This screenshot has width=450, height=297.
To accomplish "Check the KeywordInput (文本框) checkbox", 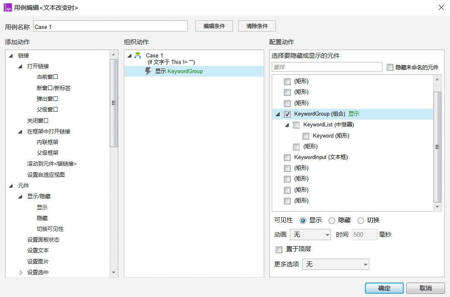I will coord(287,157).
